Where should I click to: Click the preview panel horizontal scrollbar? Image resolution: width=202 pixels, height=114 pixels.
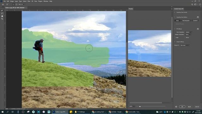[x=146, y=103]
